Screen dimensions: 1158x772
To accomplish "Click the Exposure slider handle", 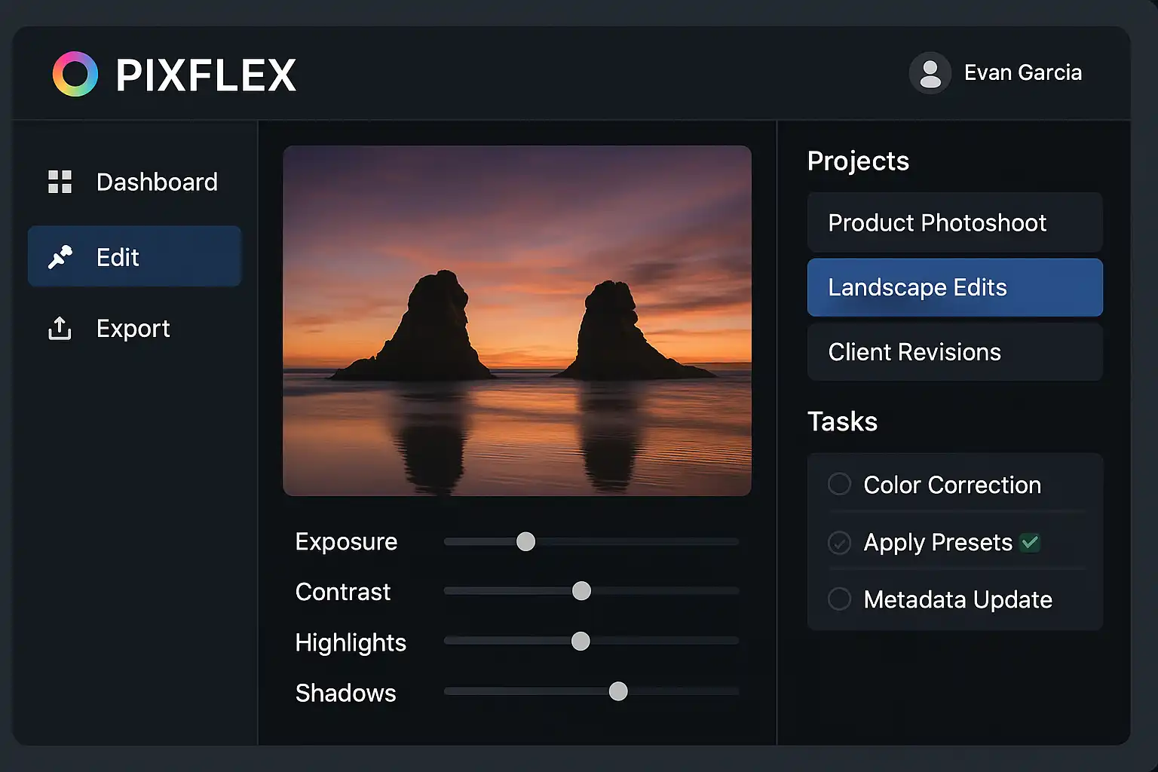I will (x=525, y=541).
